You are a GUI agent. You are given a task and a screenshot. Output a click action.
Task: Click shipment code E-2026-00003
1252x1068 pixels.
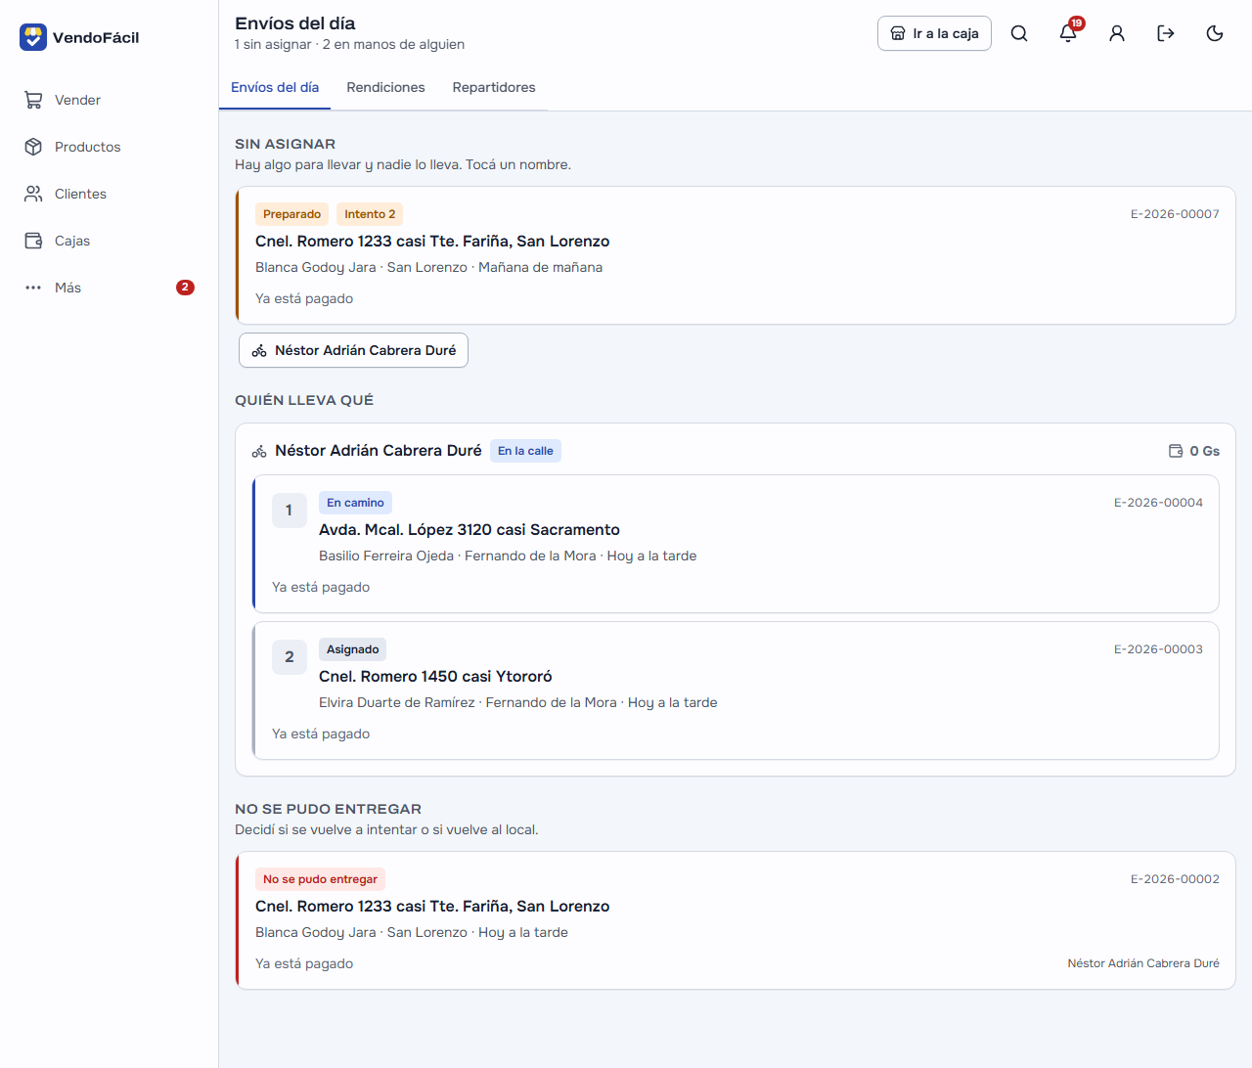click(x=1158, y=649)
